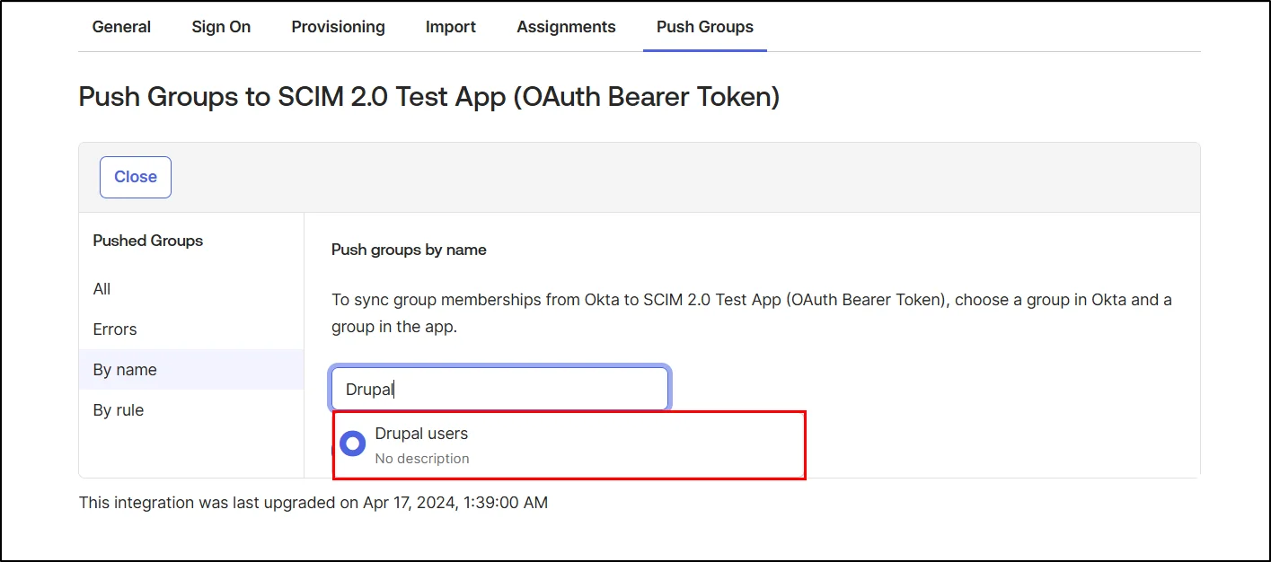Open the General tab

point(121,27)
